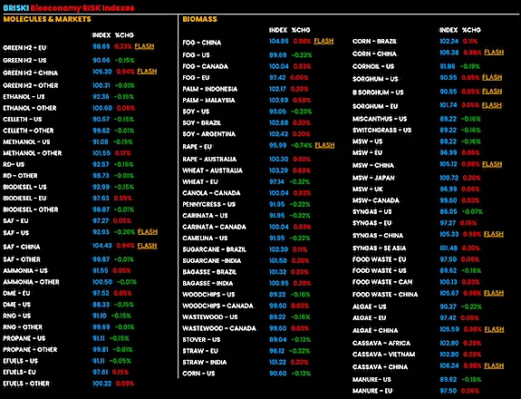The image size is (521, 399).
Task: Click index value 88.33 for DME - US
Action: click(x=101, y=305)
